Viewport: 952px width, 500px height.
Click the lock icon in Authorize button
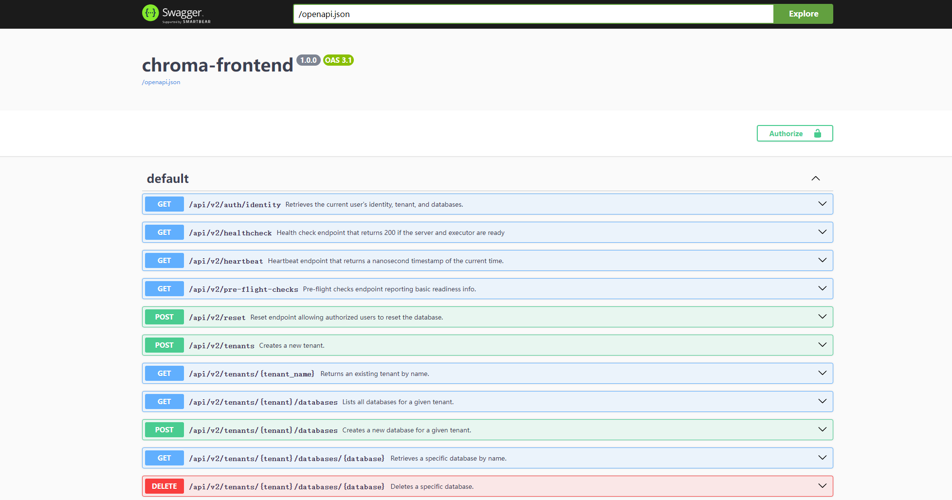click(818, 133)
